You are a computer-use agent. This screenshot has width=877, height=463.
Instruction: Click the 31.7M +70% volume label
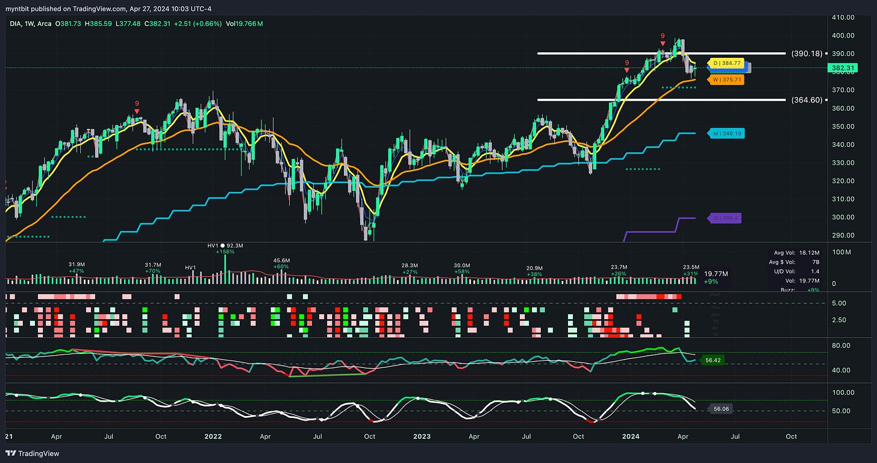click(154, 268)
